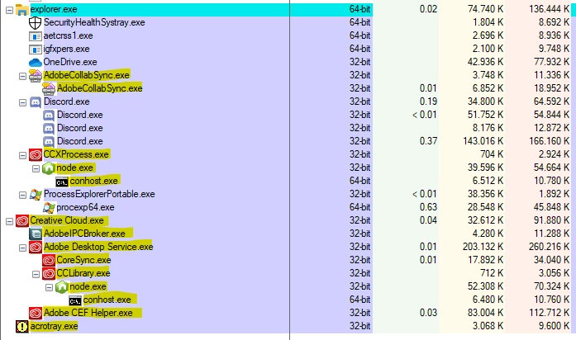Collapse the CCLibrary.exe branch
The width and height of the screenshot is (576, 340).
click(36, 274)
